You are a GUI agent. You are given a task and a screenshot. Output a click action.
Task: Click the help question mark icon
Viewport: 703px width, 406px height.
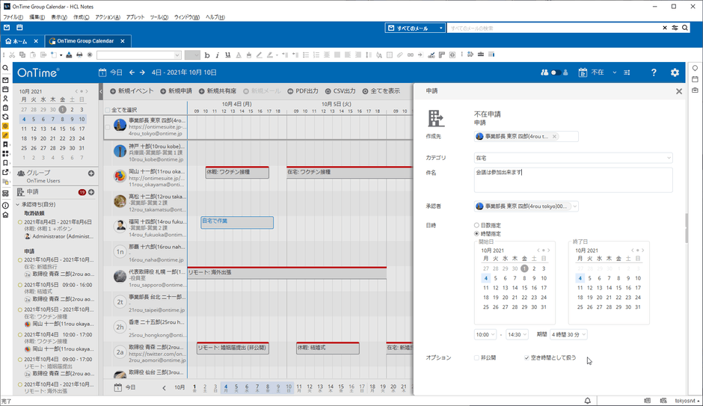tap(653, 73)
